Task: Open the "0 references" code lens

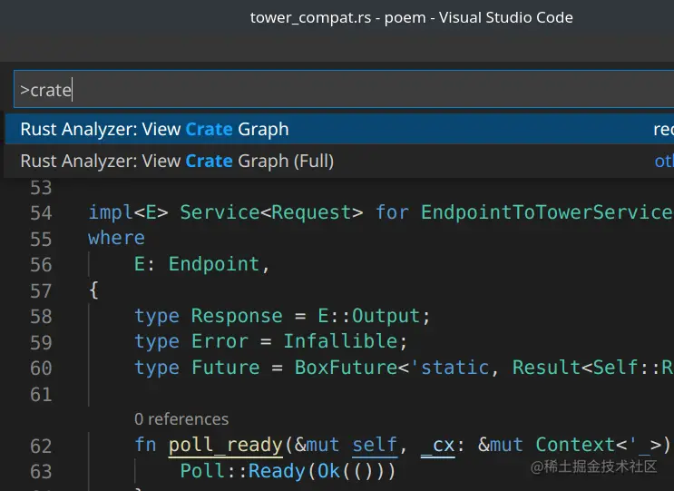Action: tap(181, 419)
